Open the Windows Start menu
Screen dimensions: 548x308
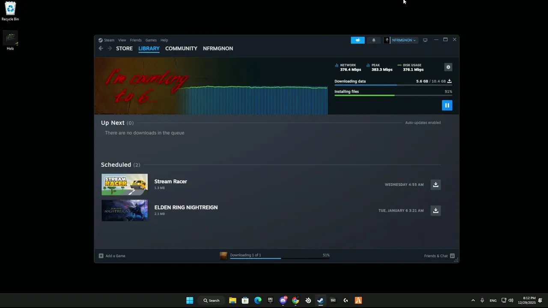[x=190, y=300]
